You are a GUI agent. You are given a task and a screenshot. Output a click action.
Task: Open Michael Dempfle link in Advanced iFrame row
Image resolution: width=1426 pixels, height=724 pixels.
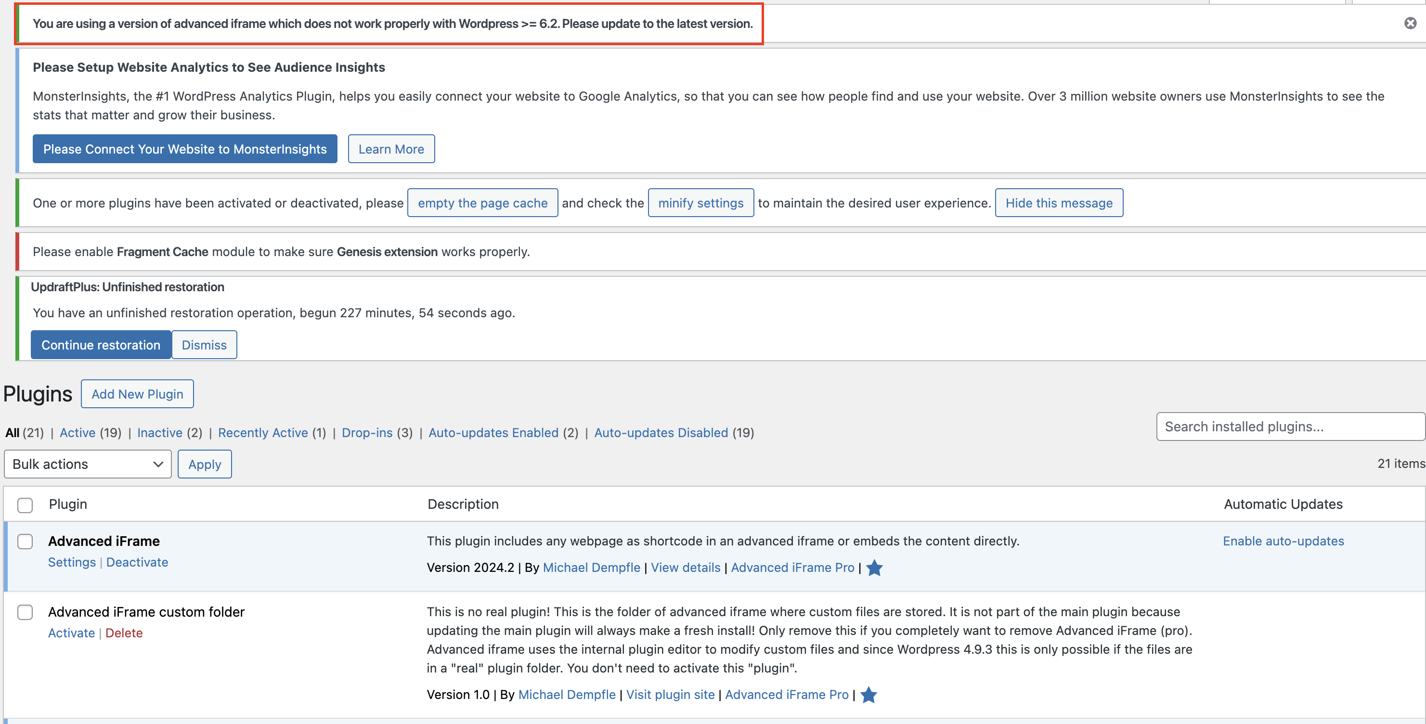click(x=592, y=568)
